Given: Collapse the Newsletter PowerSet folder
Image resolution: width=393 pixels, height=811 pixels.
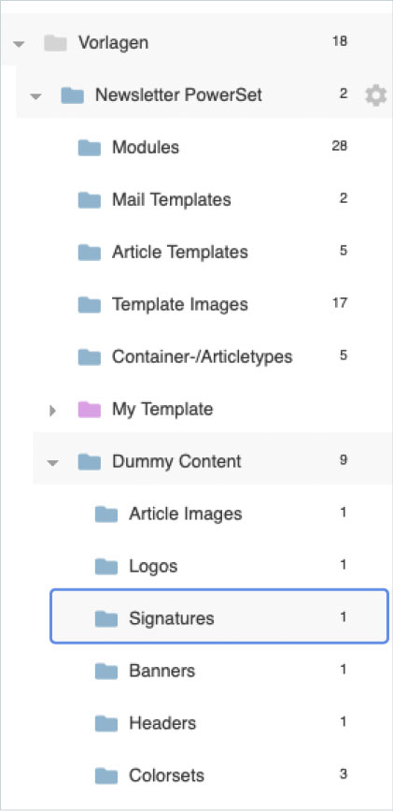Looking at the screenshot, I should pos(35,96).
